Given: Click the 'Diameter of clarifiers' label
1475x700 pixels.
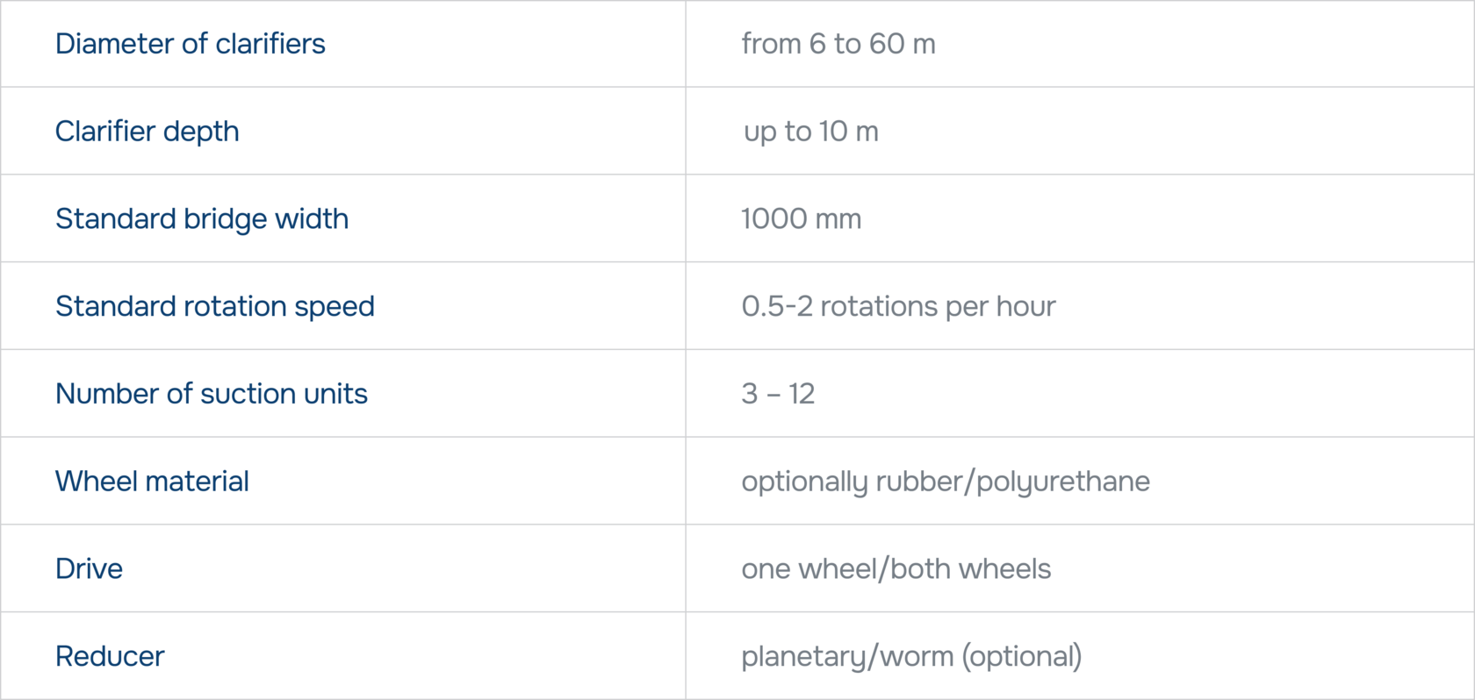Looking at the screenshot, I should pyautogui.click(x=190, y=44).
